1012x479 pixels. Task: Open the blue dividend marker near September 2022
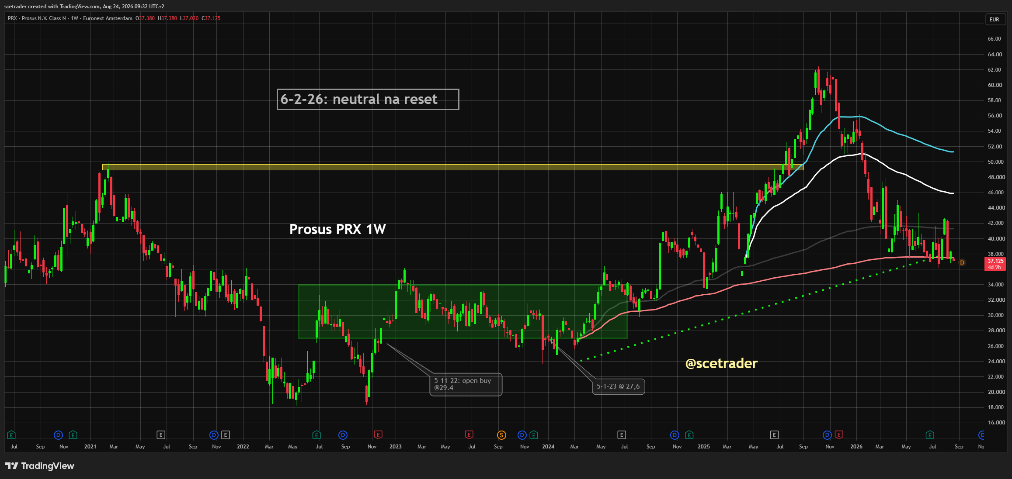coord(343,435)
